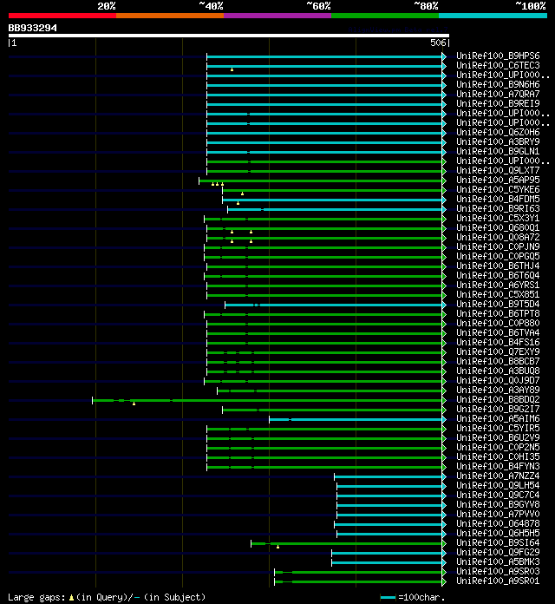
Task: Click the UniRef100_C0P2N5 label
Action: [498, 447]
